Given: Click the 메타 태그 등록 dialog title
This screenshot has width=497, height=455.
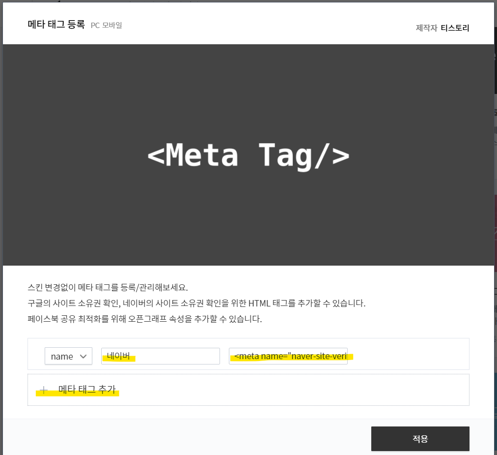Looking at the screenshot, I should [56, 25].
